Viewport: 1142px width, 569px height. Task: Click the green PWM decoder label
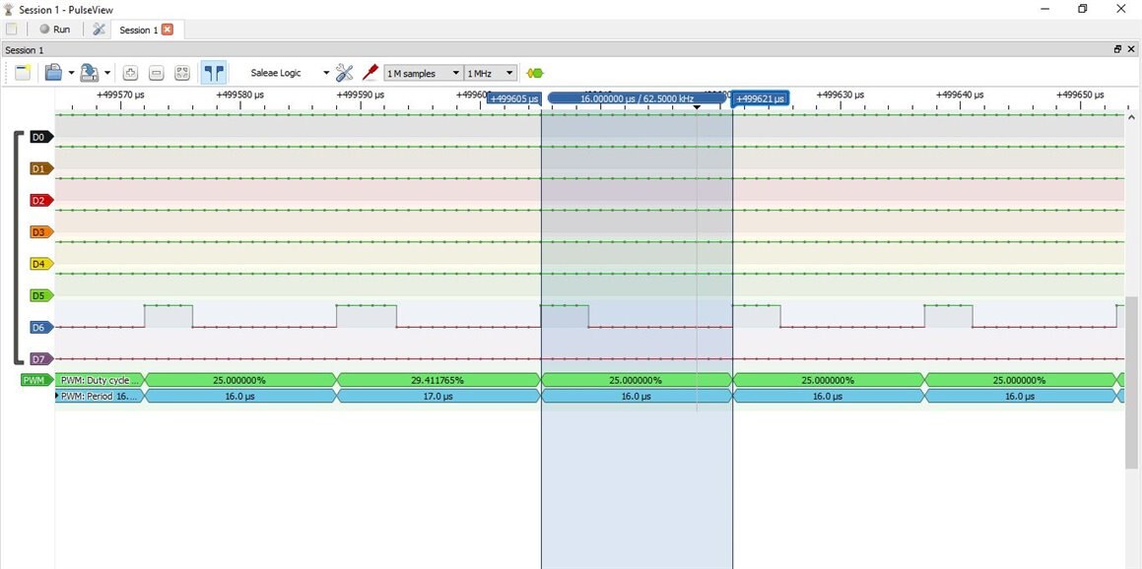coord(36,380)
